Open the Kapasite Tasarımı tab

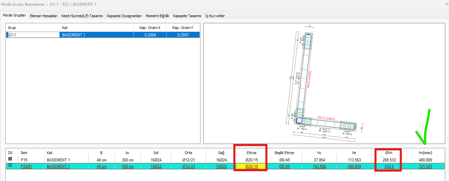[x=187, y=16]
